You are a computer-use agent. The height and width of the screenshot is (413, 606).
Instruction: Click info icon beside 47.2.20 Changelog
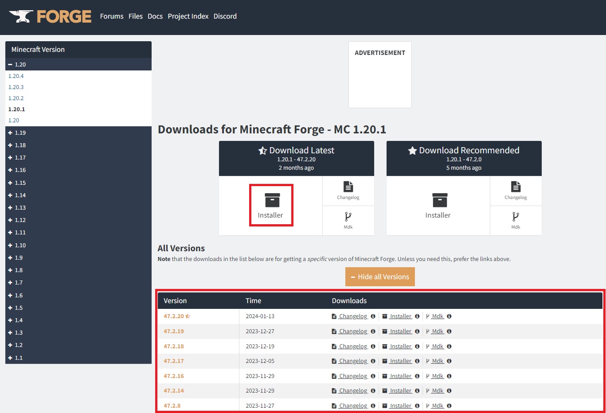[373, 316]
